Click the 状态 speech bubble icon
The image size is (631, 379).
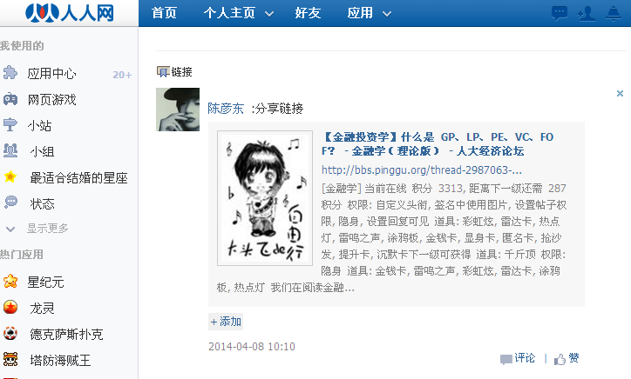10,203
